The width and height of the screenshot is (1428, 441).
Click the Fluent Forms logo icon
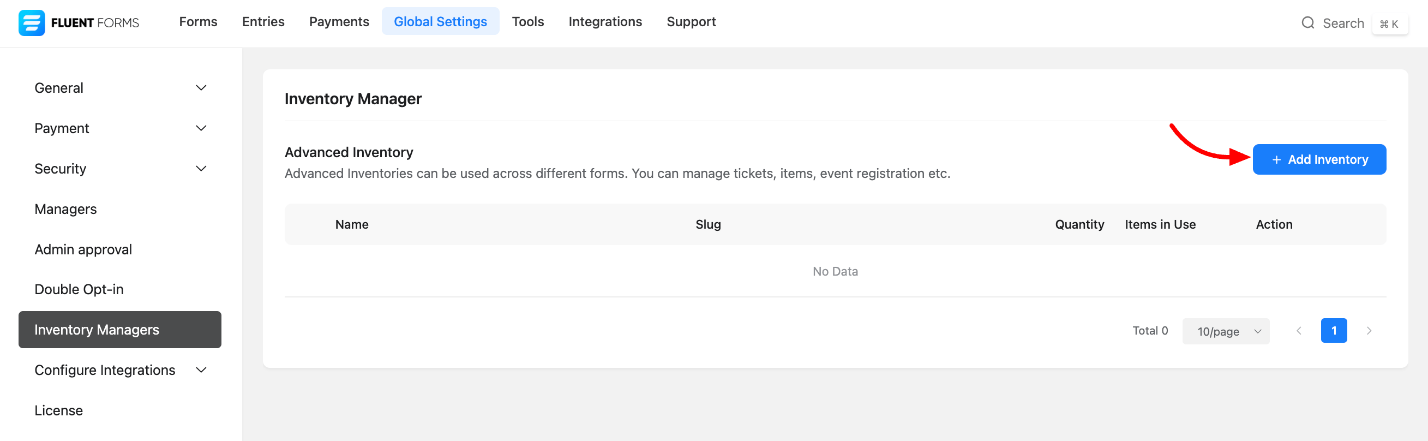(31, 23)
